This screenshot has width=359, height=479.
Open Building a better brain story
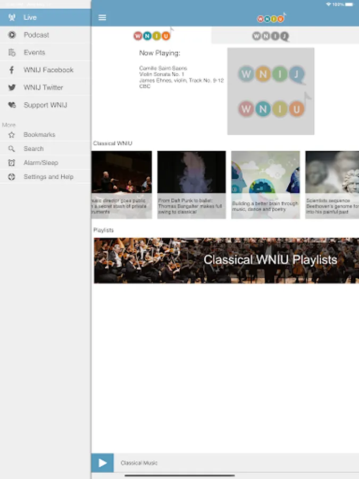pos(265,185)
